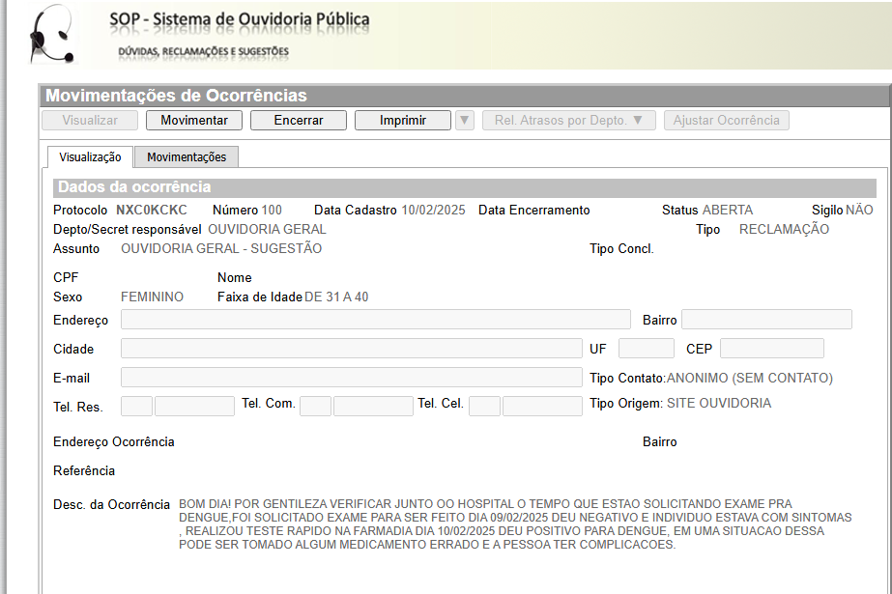The height and width of the screenshot is (594, 892).
Task: Switch to the Movimentações tab
Action: coord(187,156)
